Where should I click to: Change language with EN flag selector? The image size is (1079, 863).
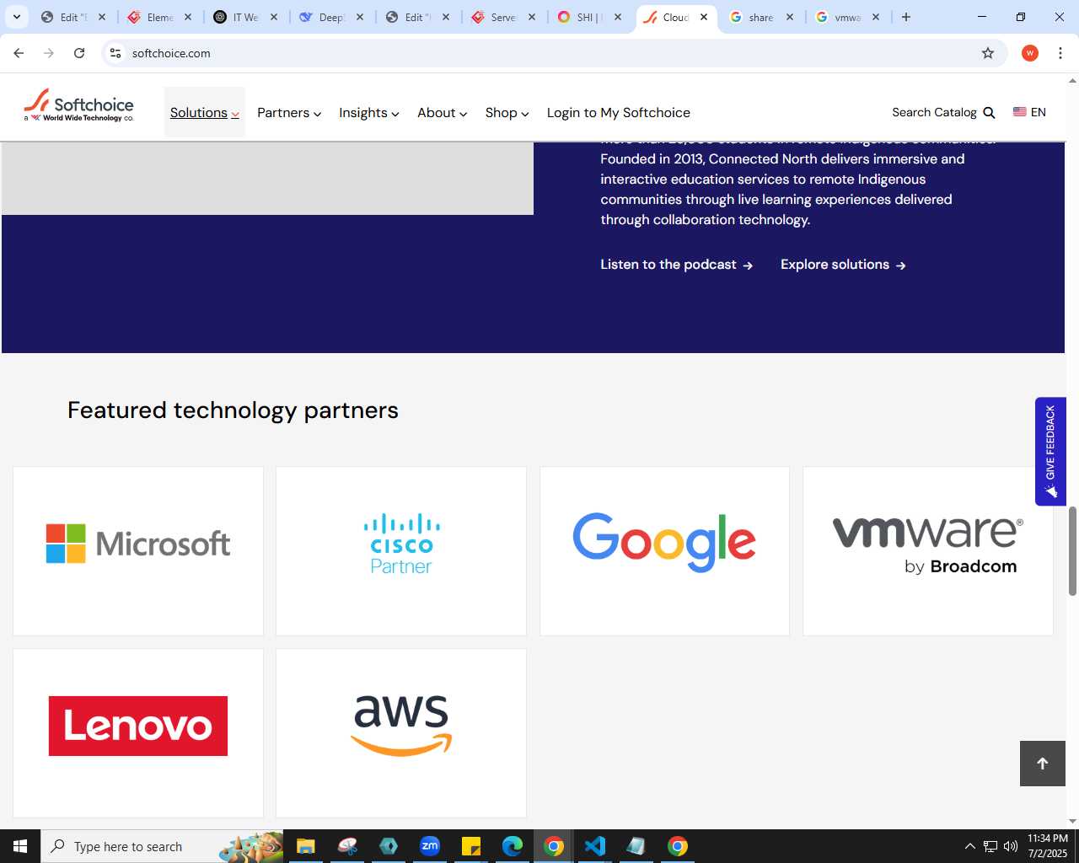point(1029,112)
